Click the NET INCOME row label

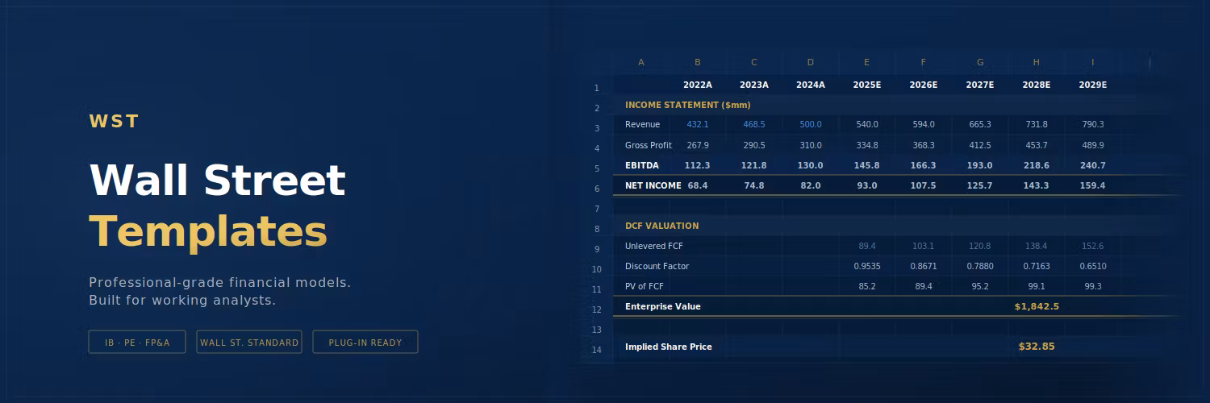pos(653,185)
